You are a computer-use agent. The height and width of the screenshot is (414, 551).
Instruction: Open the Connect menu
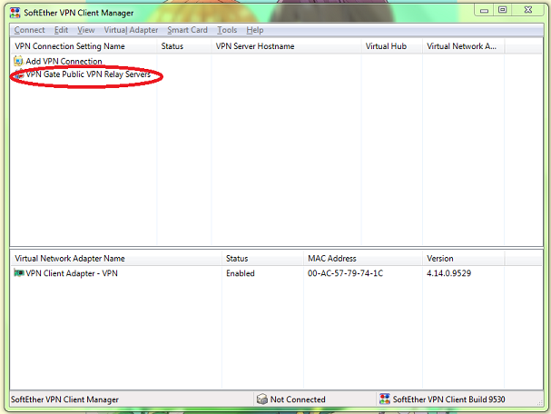pyautogui.click(x=30, y=30)
